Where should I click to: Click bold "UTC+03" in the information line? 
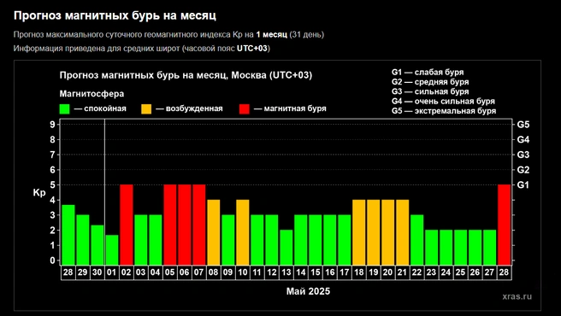pos(252,49)
